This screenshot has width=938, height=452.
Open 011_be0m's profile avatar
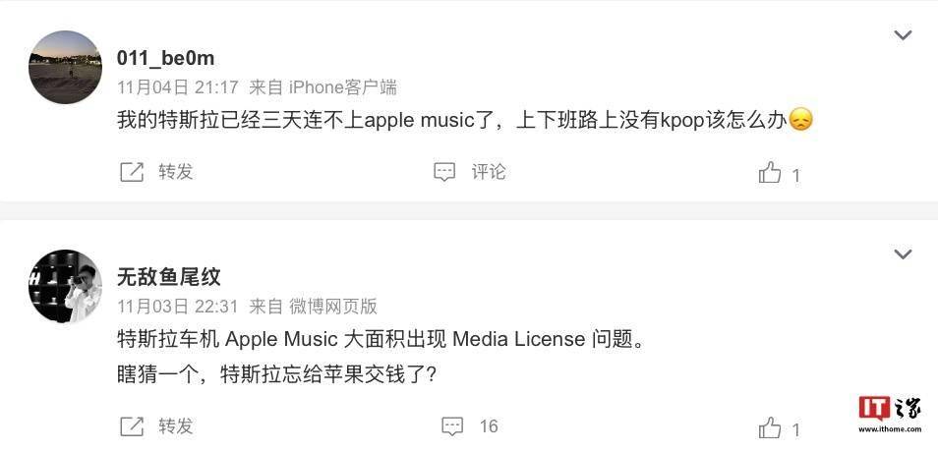(x=65, y=67)
